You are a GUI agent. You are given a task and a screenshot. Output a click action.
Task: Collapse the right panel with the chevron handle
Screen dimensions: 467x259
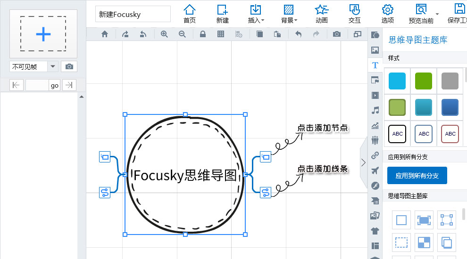click(x=363, y=162)
